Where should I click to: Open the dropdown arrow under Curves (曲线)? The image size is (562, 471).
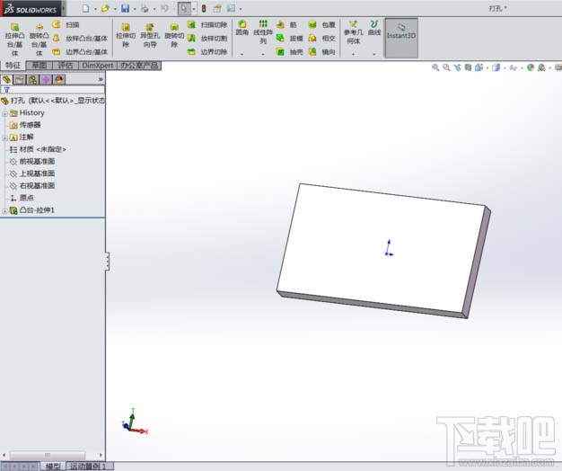point(374,54)
